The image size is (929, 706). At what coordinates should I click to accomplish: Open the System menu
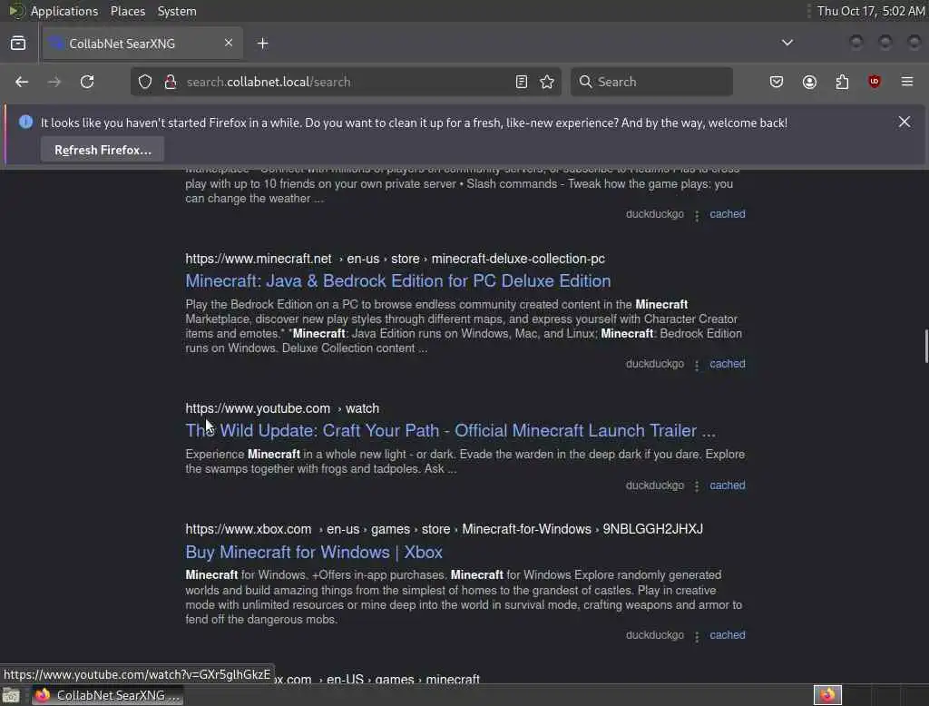(x=177, y=11)
